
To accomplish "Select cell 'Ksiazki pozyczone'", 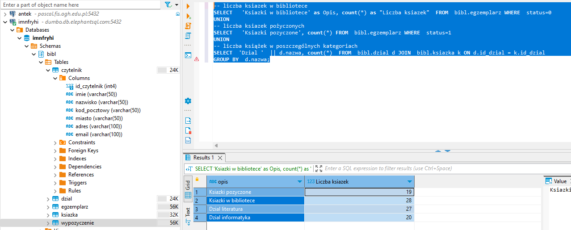I will 256,192.
